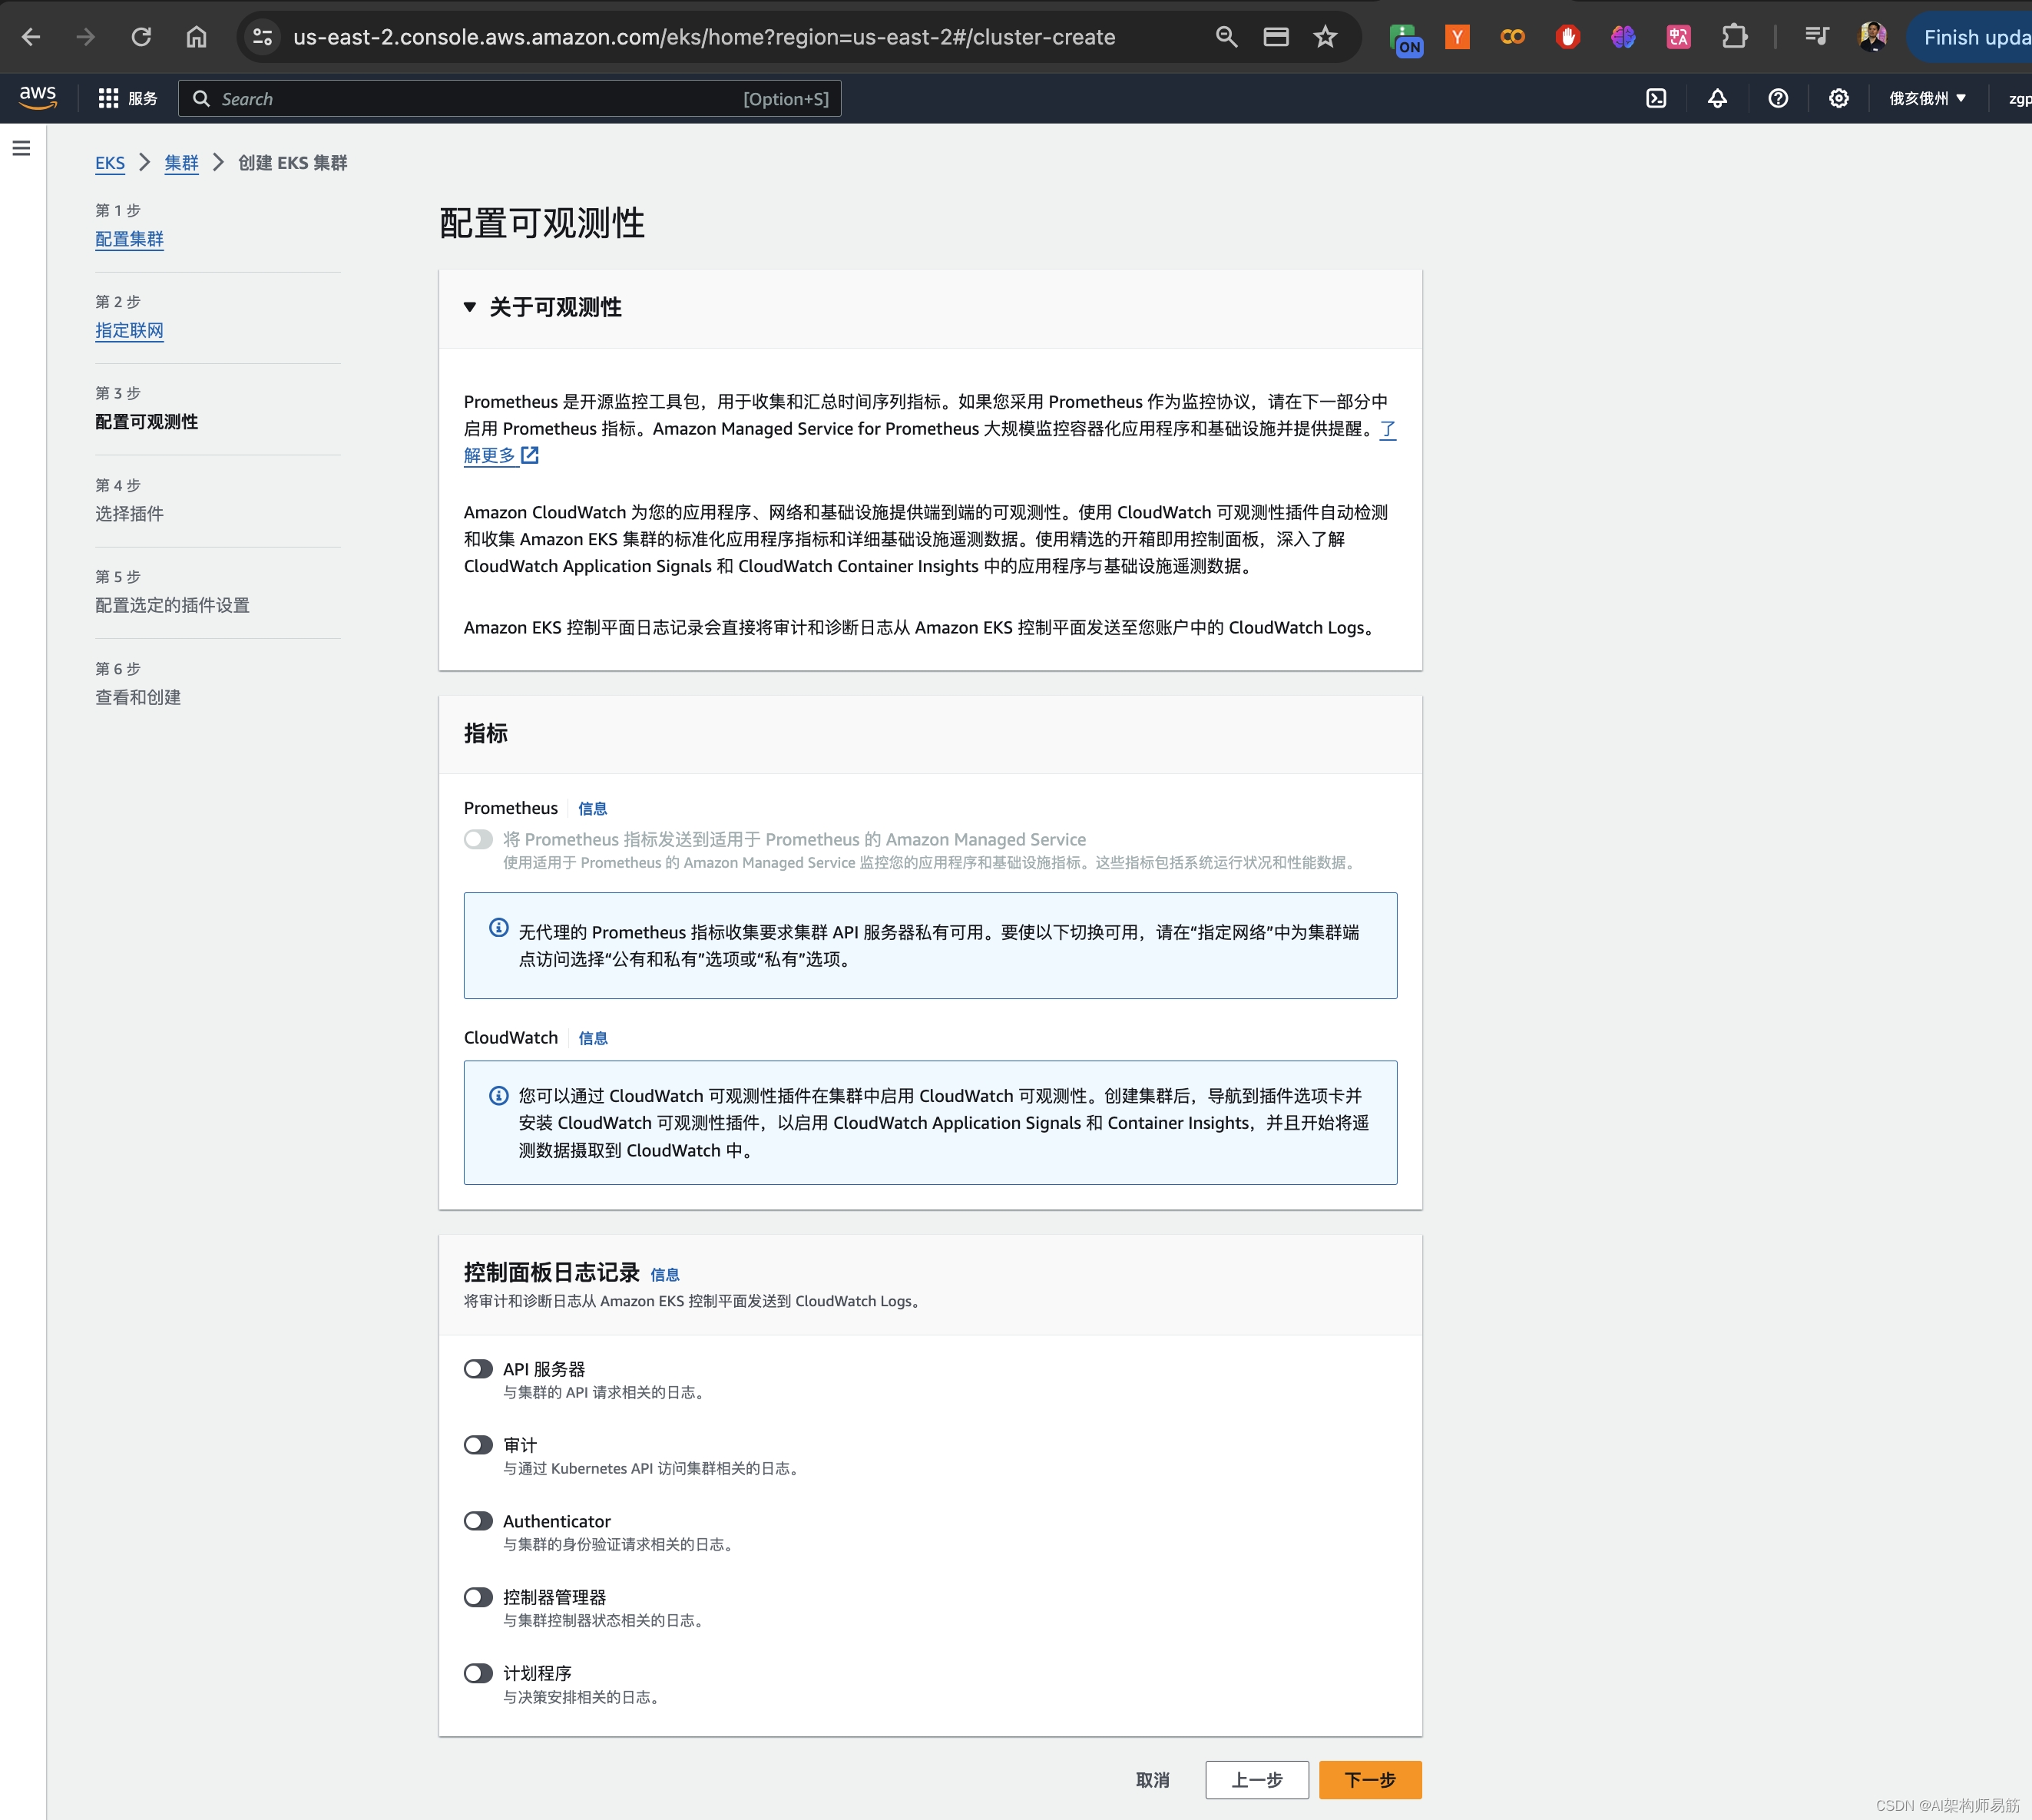Open the purple brain extension icon
2032x1820 pixels.
coord(1622,37)
